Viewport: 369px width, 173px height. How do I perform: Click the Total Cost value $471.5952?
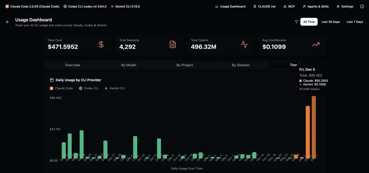[x=63, y=47]
